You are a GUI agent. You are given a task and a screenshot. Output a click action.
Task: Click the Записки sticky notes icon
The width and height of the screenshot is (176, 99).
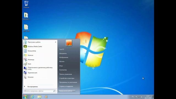[x=25, y=55]
